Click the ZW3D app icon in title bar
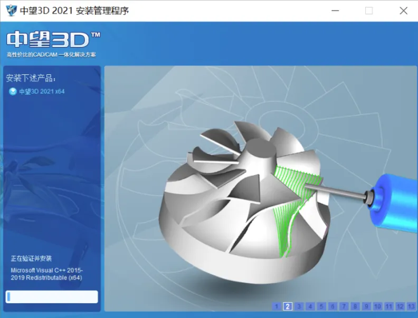The width and height of the screenshot is (418, 318). (11, 11)
